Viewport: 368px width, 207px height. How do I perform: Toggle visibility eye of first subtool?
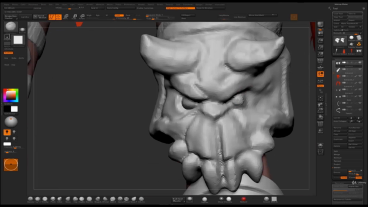[x=360, y=63]
